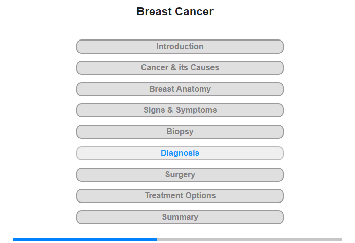Screen dimensions: 355x243
Task: Click where blue progress meets the gray track
Action: tap(157, 239)
